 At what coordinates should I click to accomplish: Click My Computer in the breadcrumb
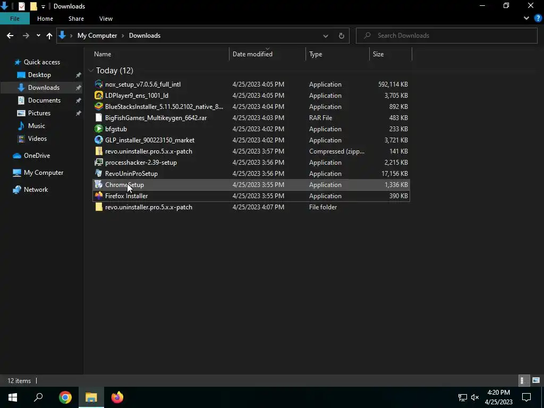coord(97,36)
